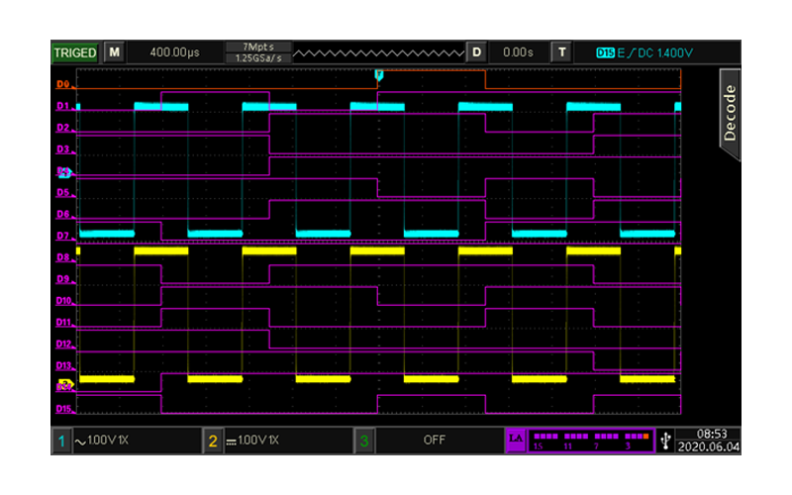792x495 pixels.
Task: Click the D delay icon
Action: click(x=477, y=51)
